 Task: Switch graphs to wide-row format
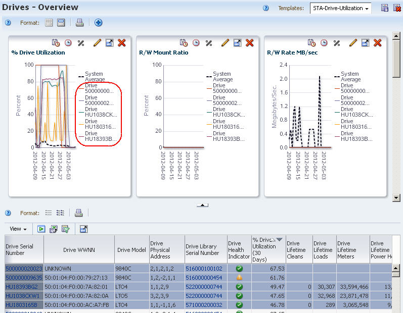(x=61, y=23)
